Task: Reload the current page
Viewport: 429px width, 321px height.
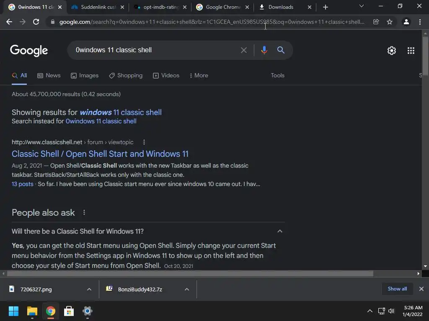Action: [x=36, y=22]
